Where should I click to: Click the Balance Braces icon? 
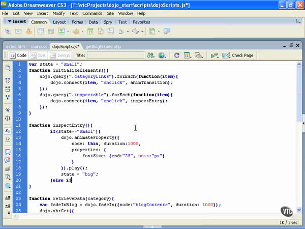[x=8, y=118]
